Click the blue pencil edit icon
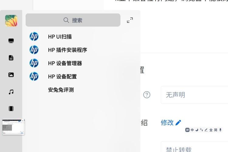The height and width of the screenshot is (152, 228). click(x=178, y=123)
